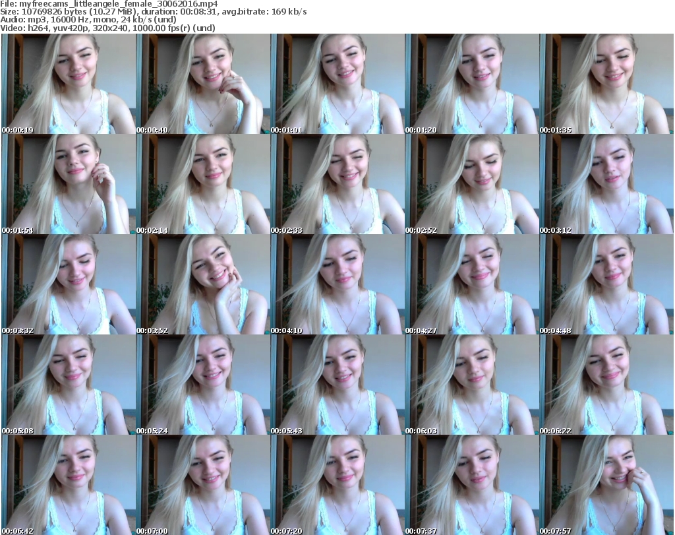Select the thumbnail timestamped 00:00:19
Screen dimensions: 675x535
(69, 84)
